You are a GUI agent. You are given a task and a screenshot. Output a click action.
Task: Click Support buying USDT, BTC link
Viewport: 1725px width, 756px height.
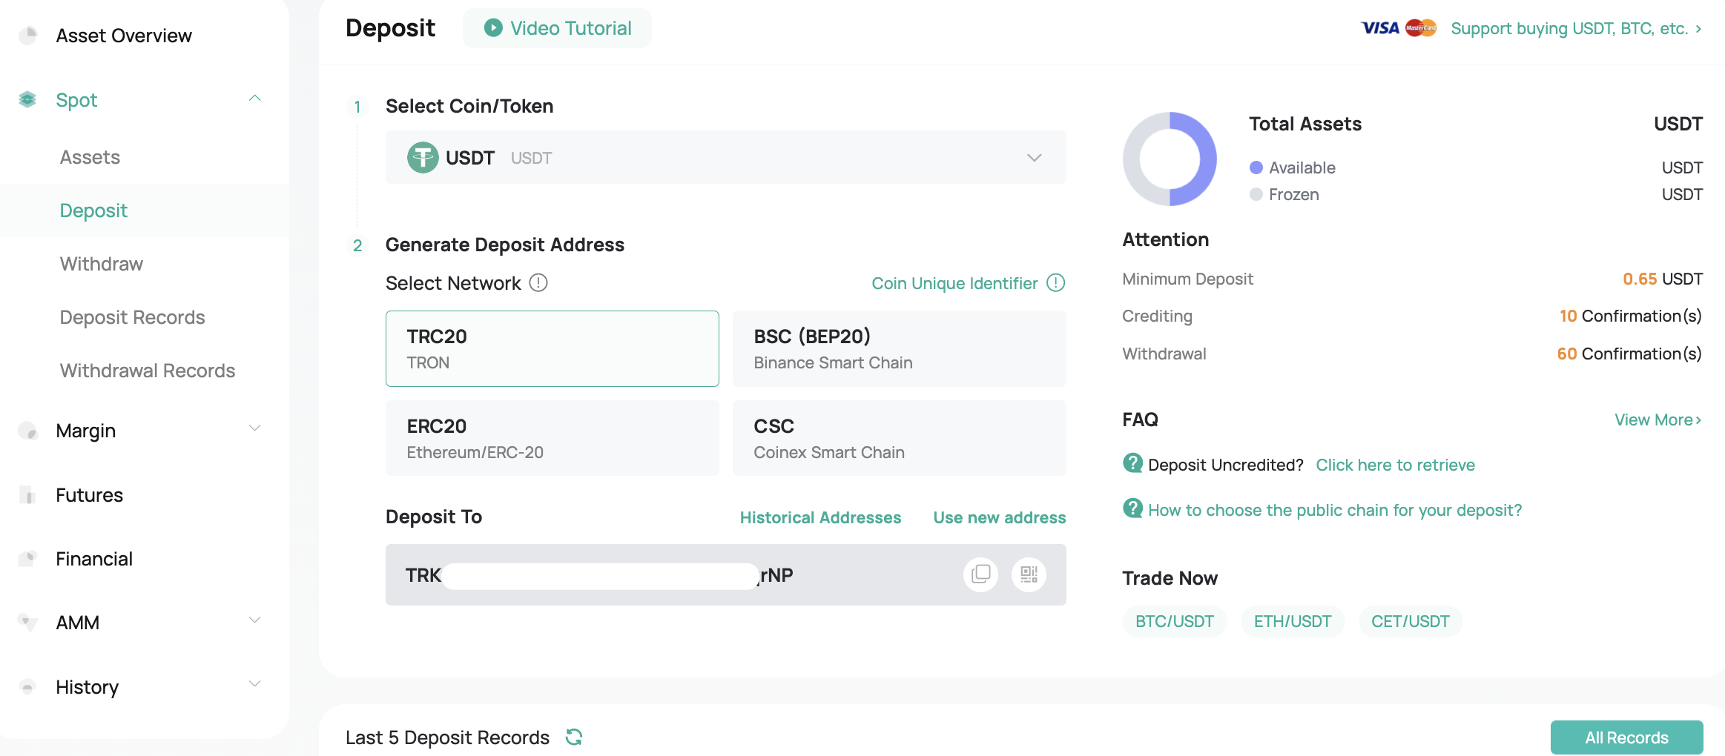(x=1576, y=28)
